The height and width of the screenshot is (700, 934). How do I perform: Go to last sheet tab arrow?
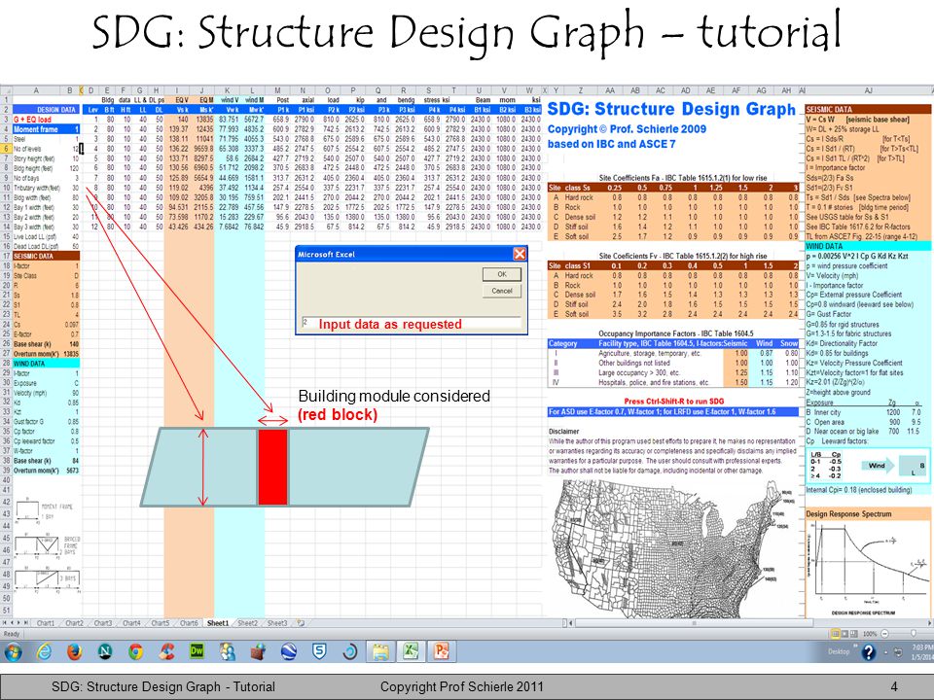point(25,623)
